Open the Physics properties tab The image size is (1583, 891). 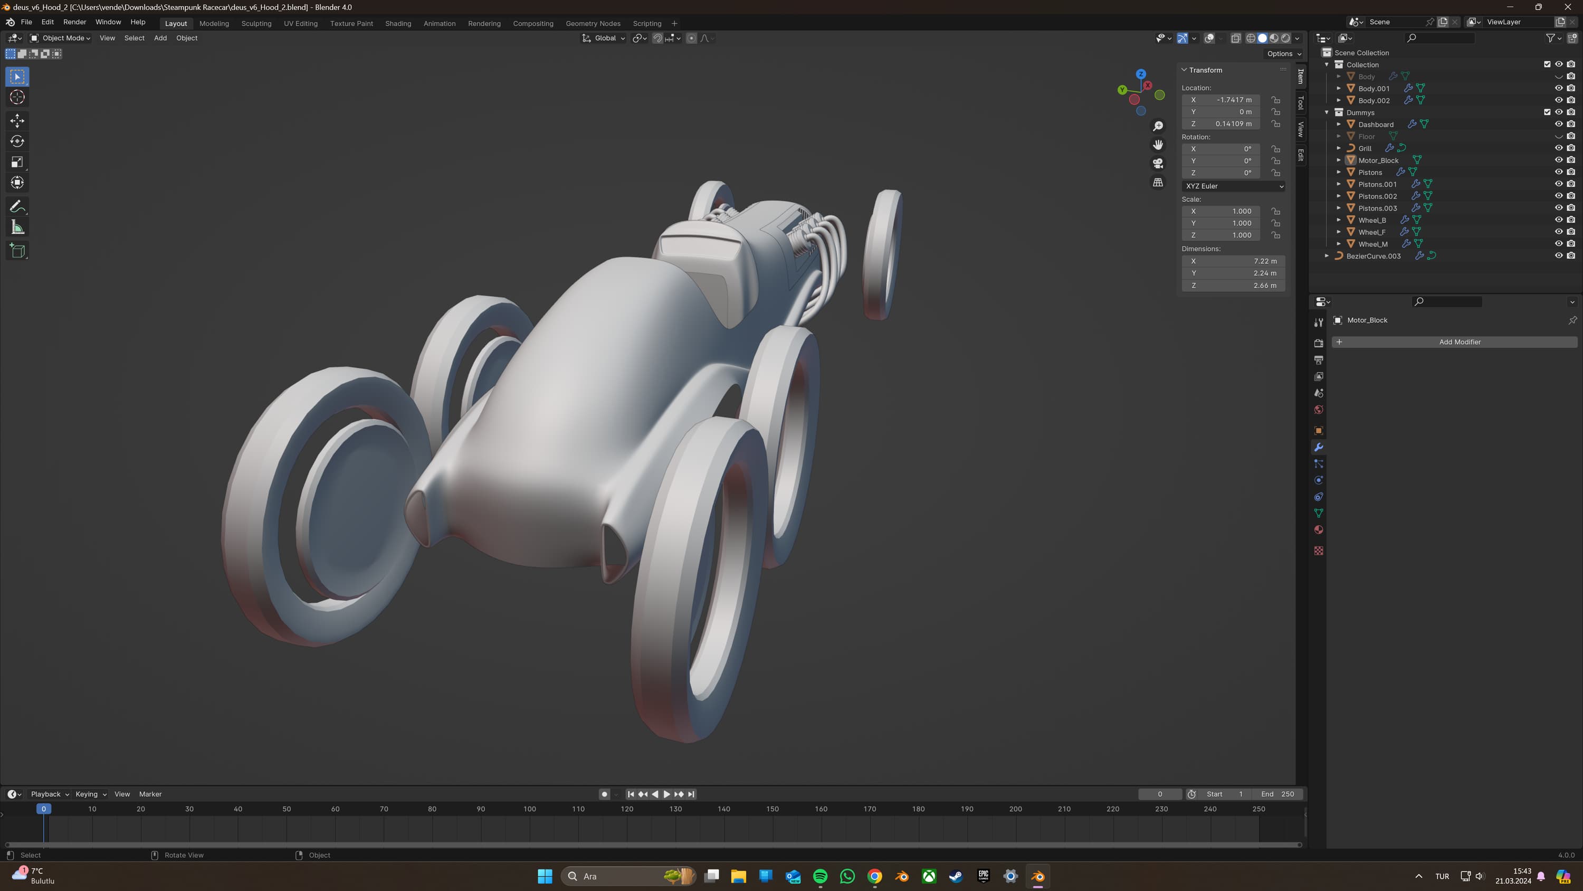[1319, 480]
